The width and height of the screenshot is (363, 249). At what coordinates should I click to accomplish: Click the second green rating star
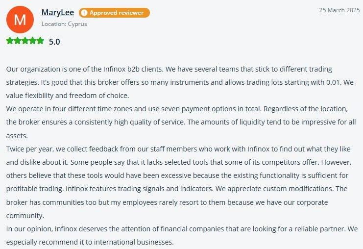tap(18, 41)
